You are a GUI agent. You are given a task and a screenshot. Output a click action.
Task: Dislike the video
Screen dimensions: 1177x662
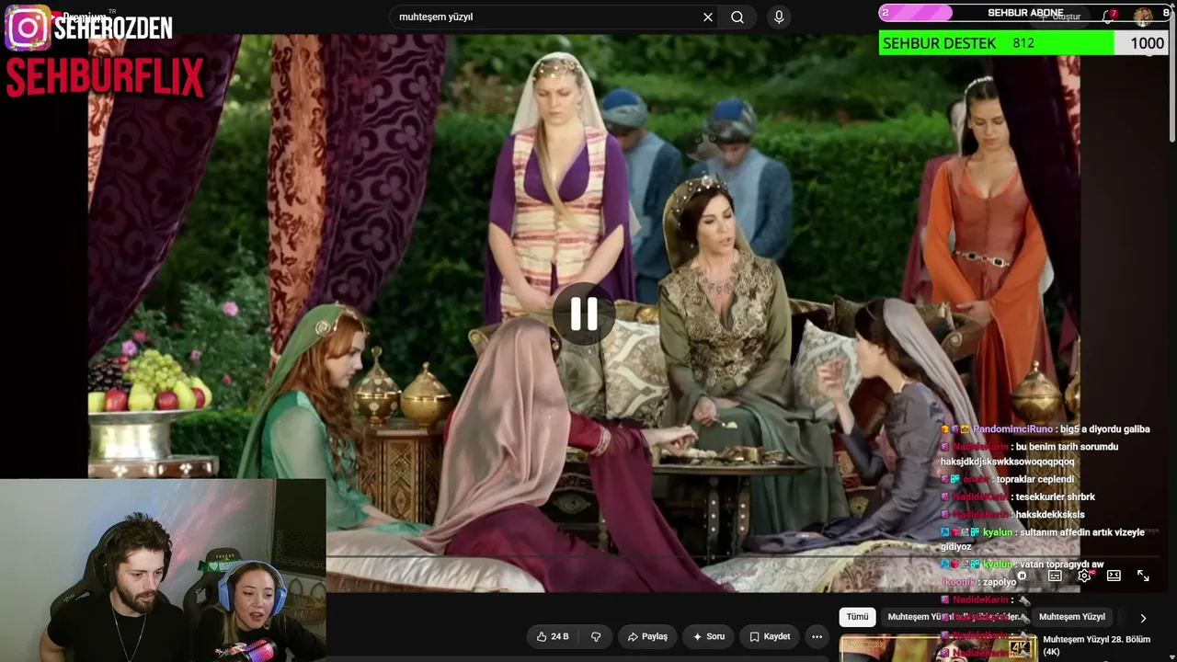tap(596, 636)
